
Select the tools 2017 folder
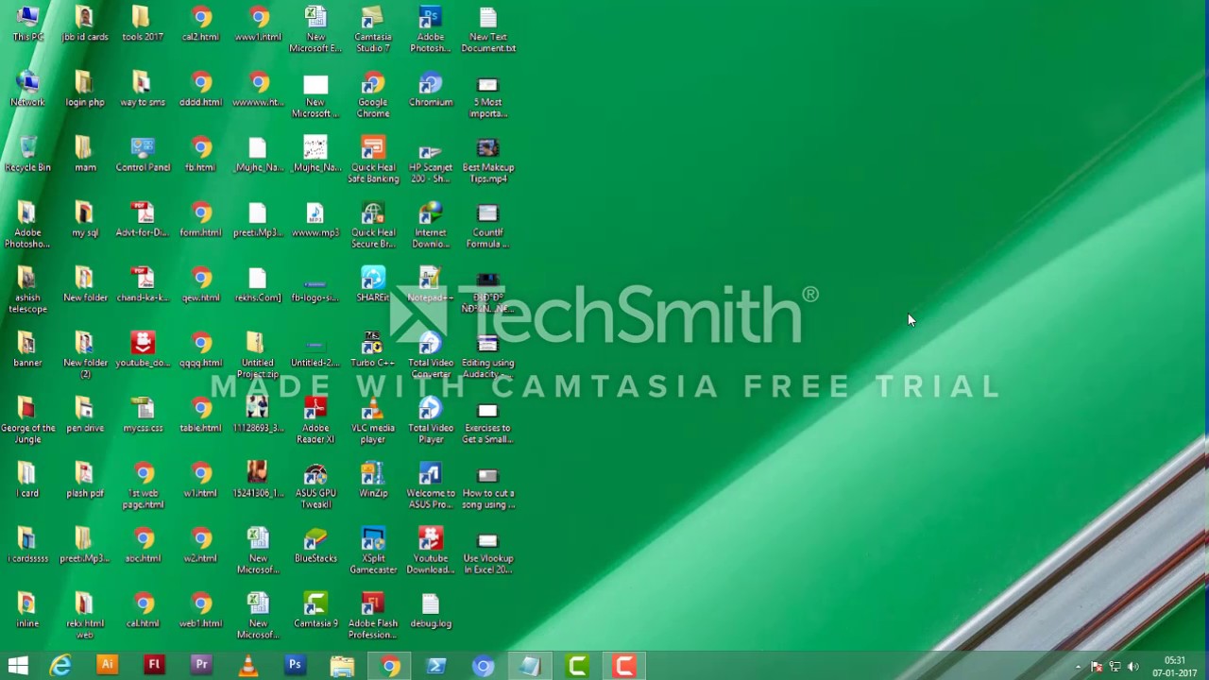pyautogui.click(x=143, y=25)
